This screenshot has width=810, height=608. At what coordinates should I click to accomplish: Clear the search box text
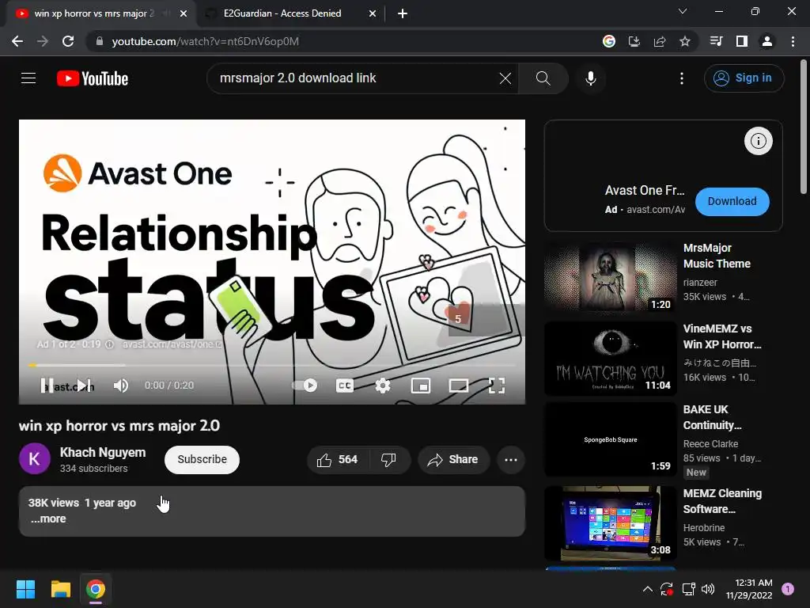point(505,78)
